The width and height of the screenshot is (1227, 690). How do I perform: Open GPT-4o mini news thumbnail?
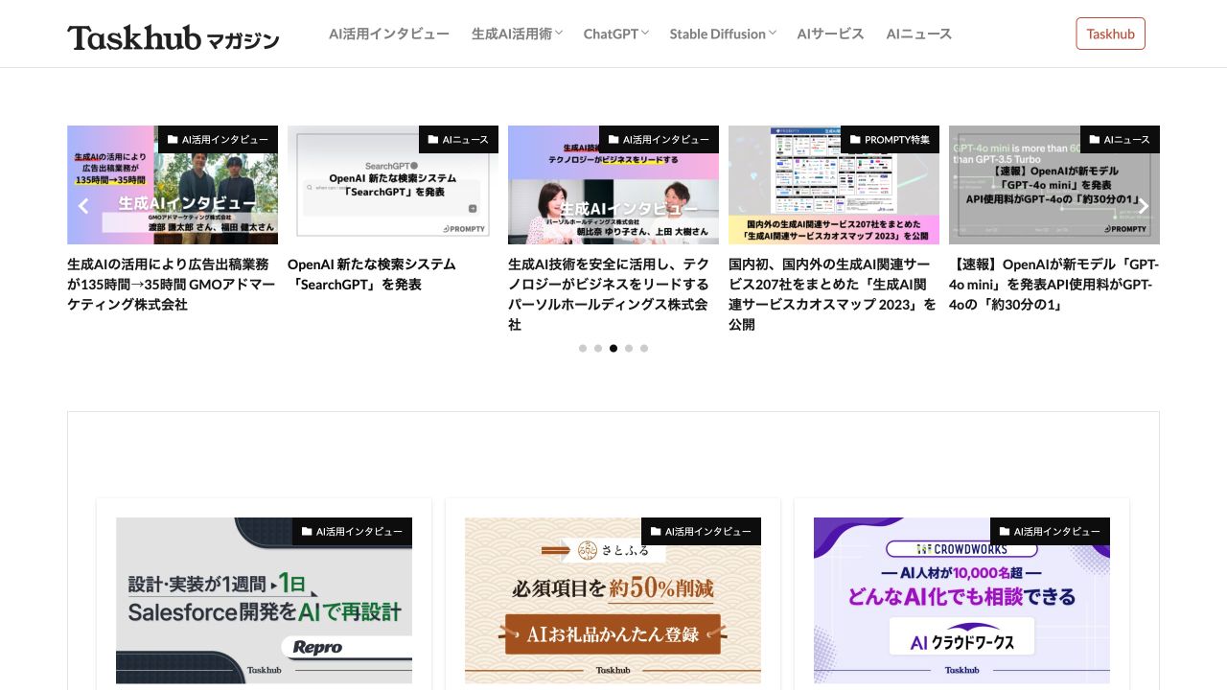click(x=1054, y=185)
